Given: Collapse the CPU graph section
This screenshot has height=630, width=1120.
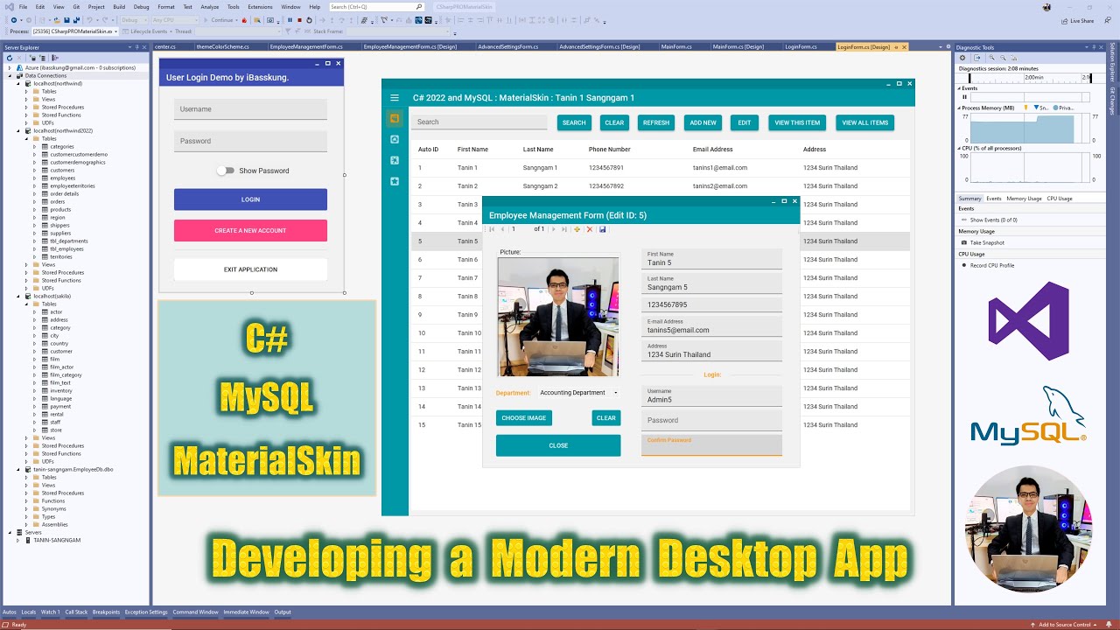Looking at the screenshot, I should (958, 149).
